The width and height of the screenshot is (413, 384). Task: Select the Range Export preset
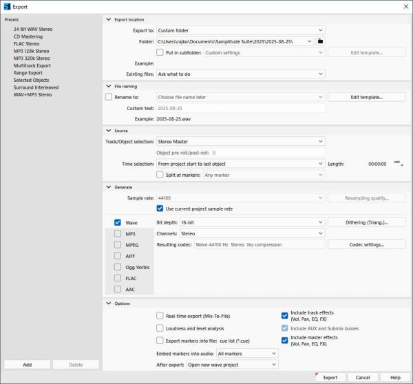click(x=28, y=73)
